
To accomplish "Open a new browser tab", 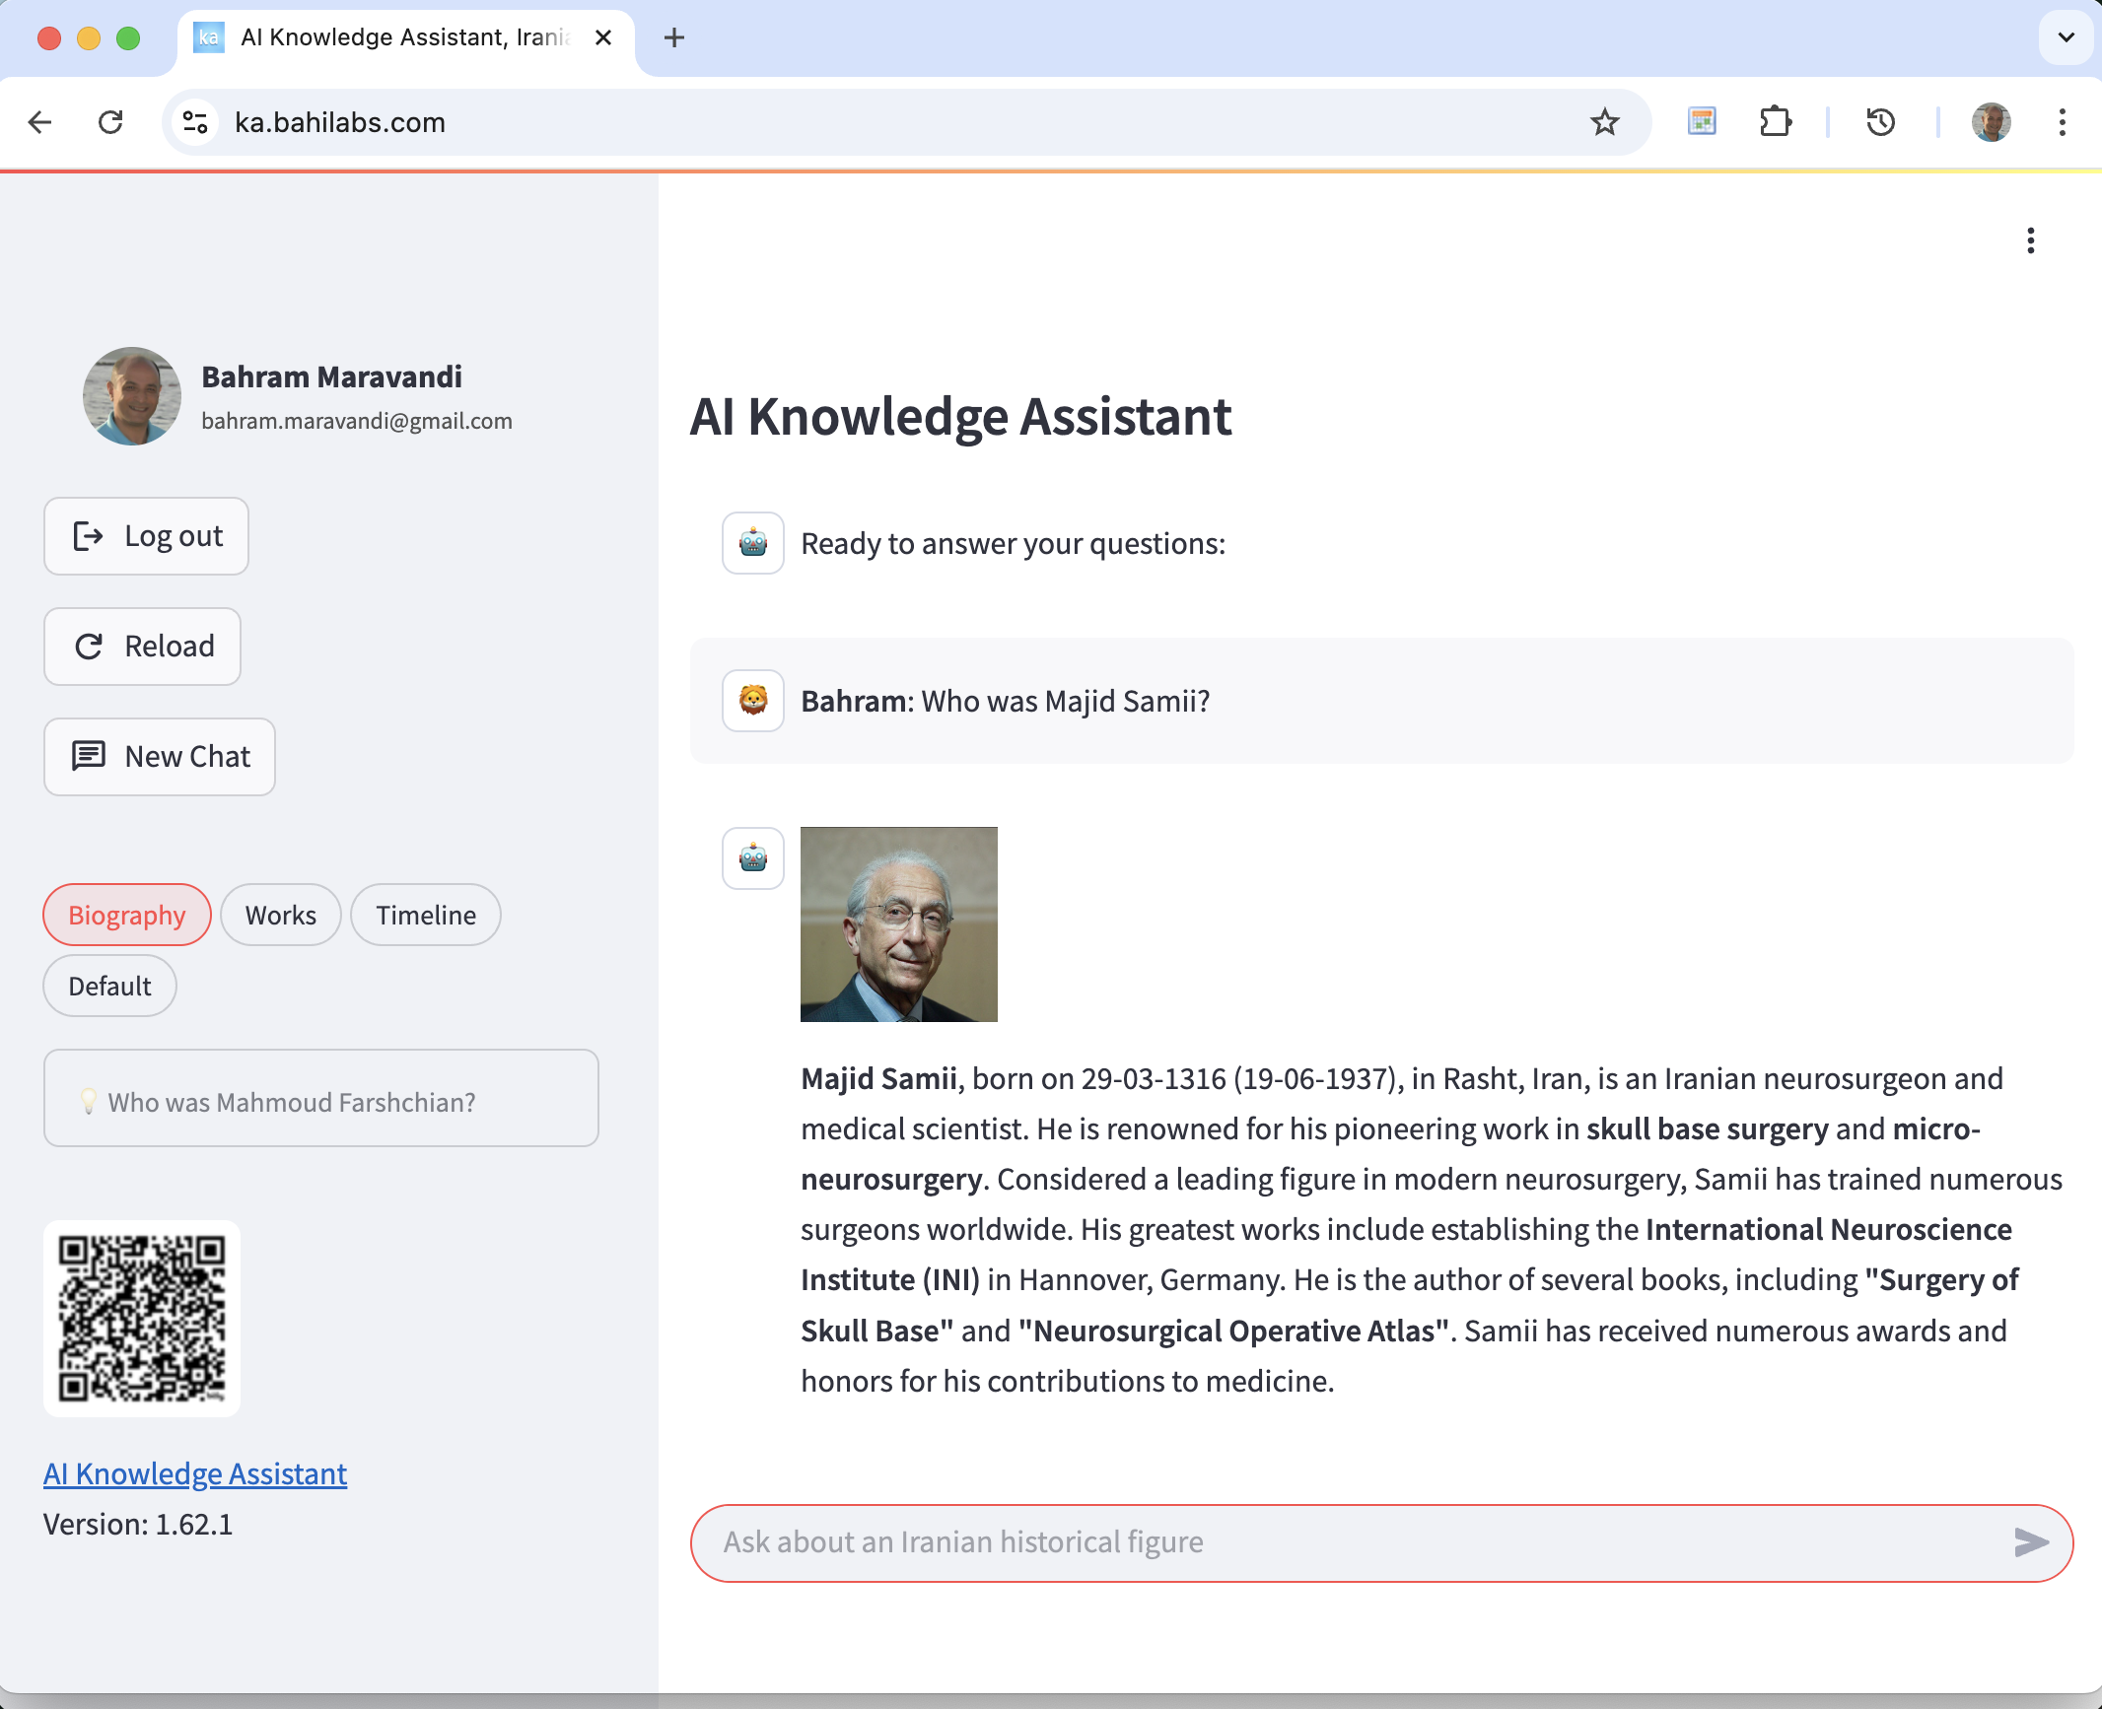I will tap(674, 37).
